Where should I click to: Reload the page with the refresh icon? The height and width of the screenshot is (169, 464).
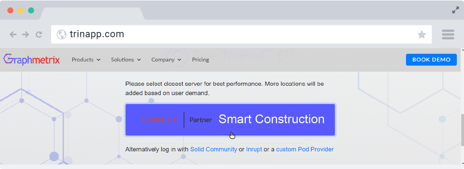coord(39,34)
